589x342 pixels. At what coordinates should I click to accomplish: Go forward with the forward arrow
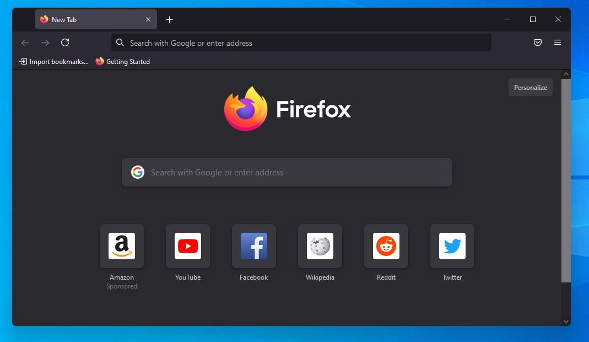(x=45, y=43)
